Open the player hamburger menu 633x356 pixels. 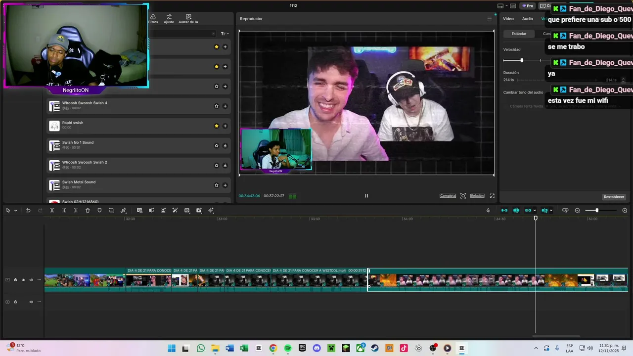(490, 19)
